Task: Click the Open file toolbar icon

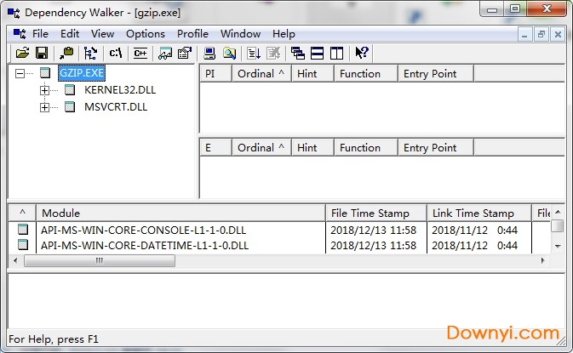Action: click(22, 53)
